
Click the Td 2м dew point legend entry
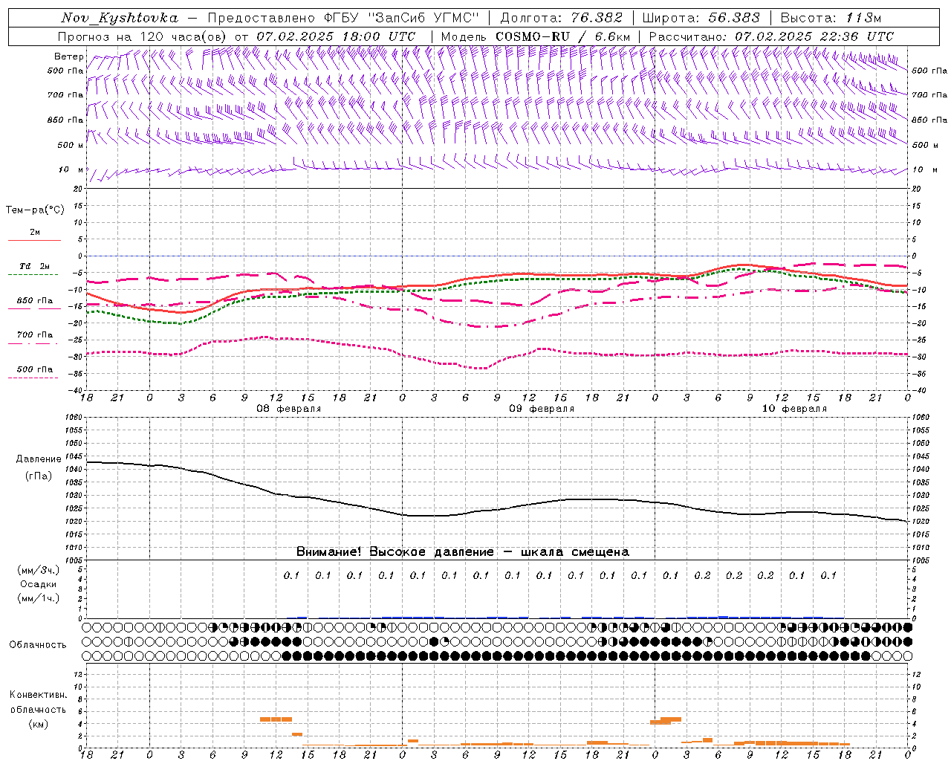[34, 266]
